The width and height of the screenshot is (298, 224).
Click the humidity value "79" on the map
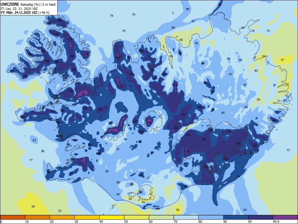(x=111, y=16)
